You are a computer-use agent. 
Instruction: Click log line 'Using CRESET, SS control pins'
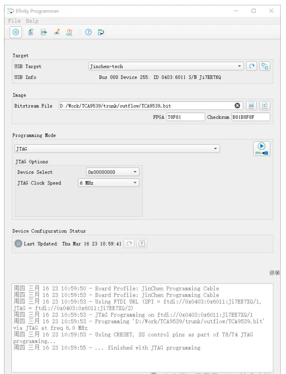tap(133, 338)
